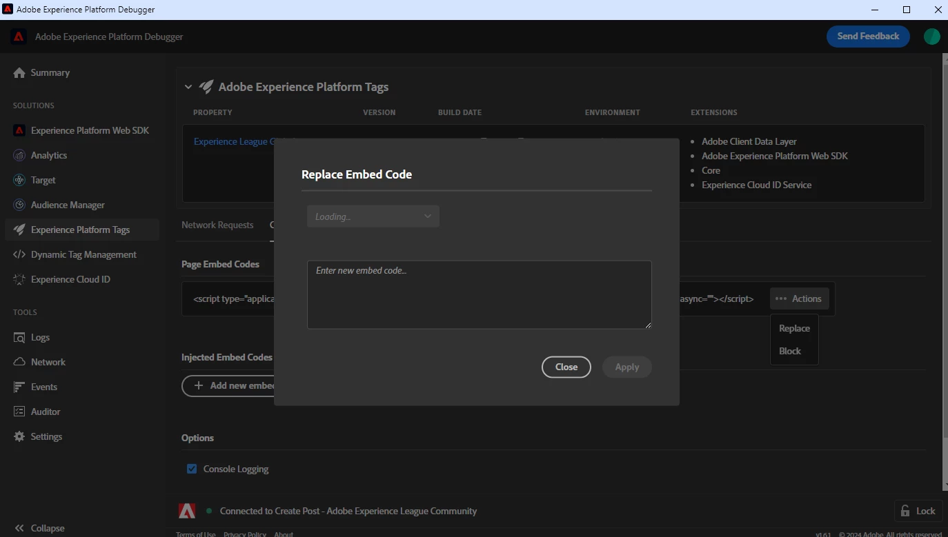Click the Core extension text
The image size is (948, 537).
[x=711, y=170]
